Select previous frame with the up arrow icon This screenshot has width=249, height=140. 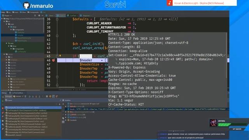[x=56, y=104]
